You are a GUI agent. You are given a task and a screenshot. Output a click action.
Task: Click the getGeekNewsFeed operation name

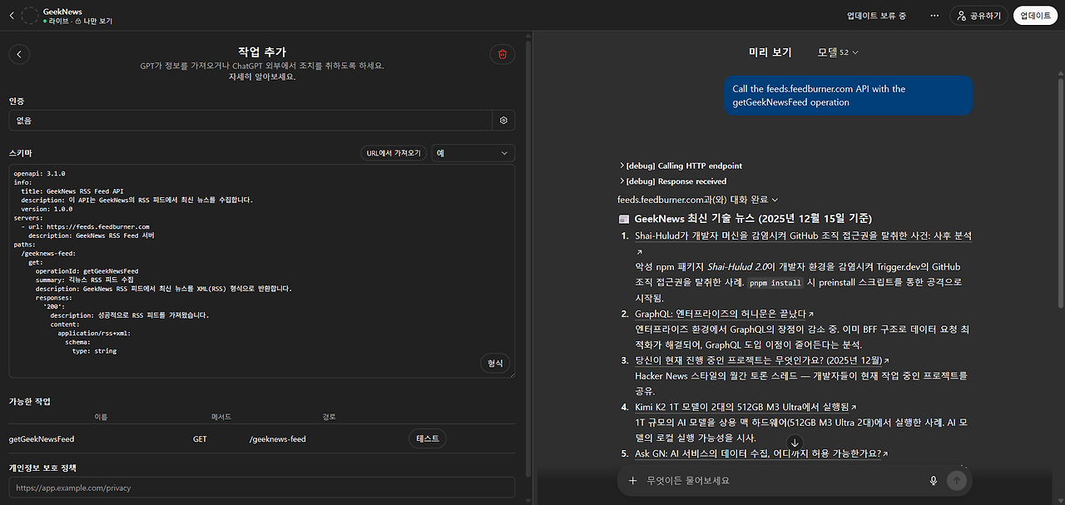(42, 439)
